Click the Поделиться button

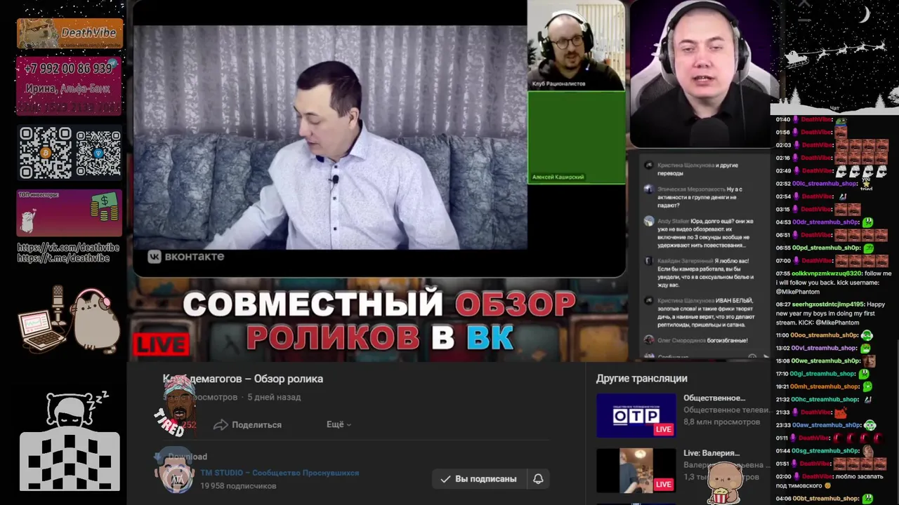(247, 424)
